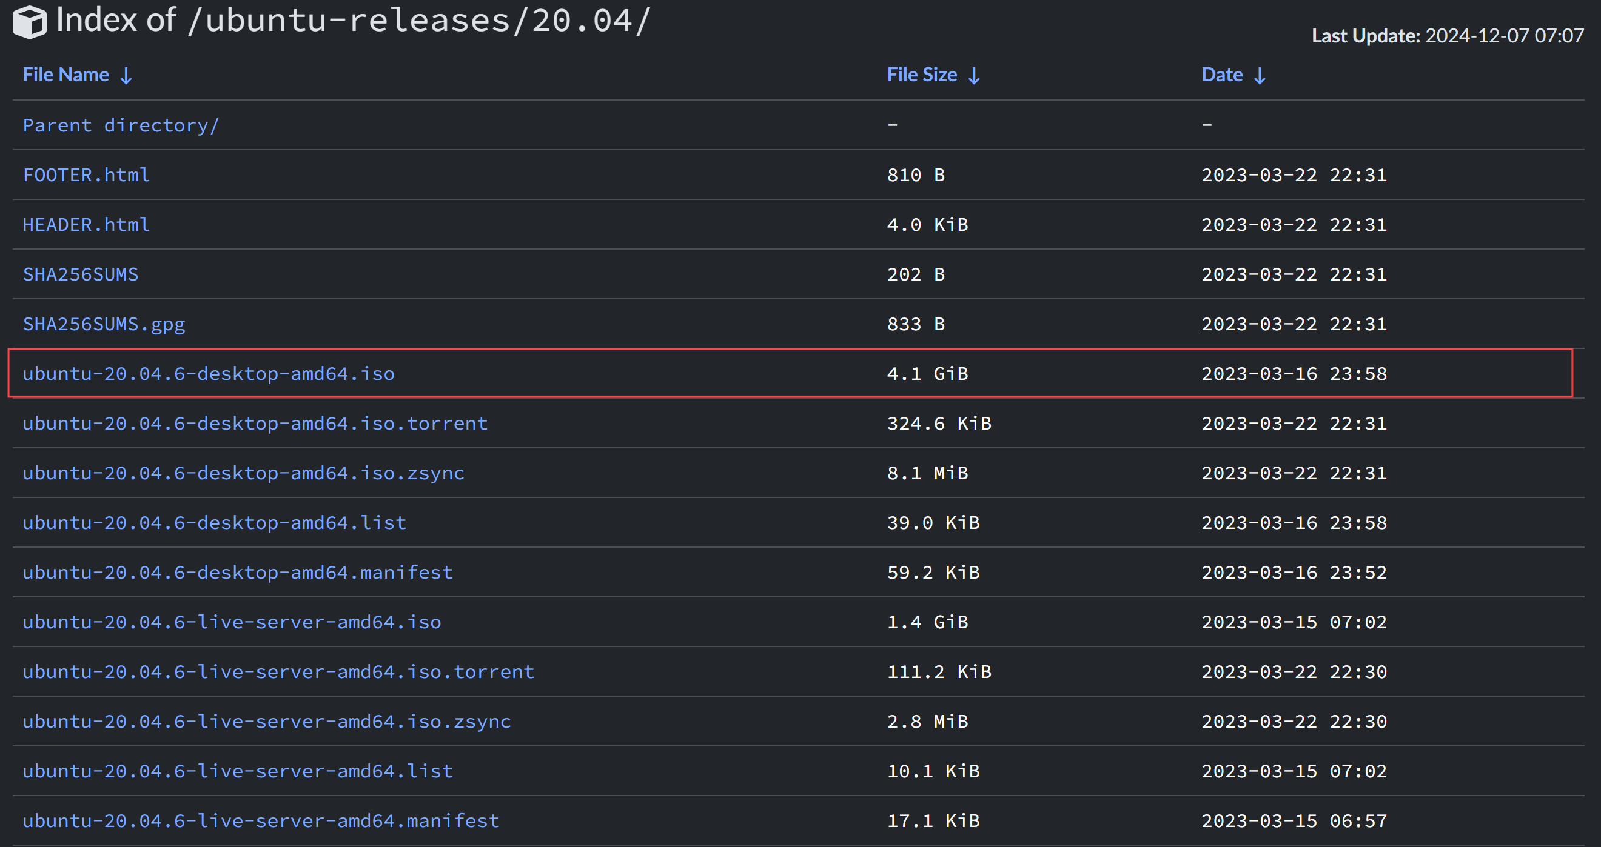Download ubuntu-20.04.6-live-server-amd64.iso
The width and height of the screenshot is (1601, 847).
pos(232,622)
